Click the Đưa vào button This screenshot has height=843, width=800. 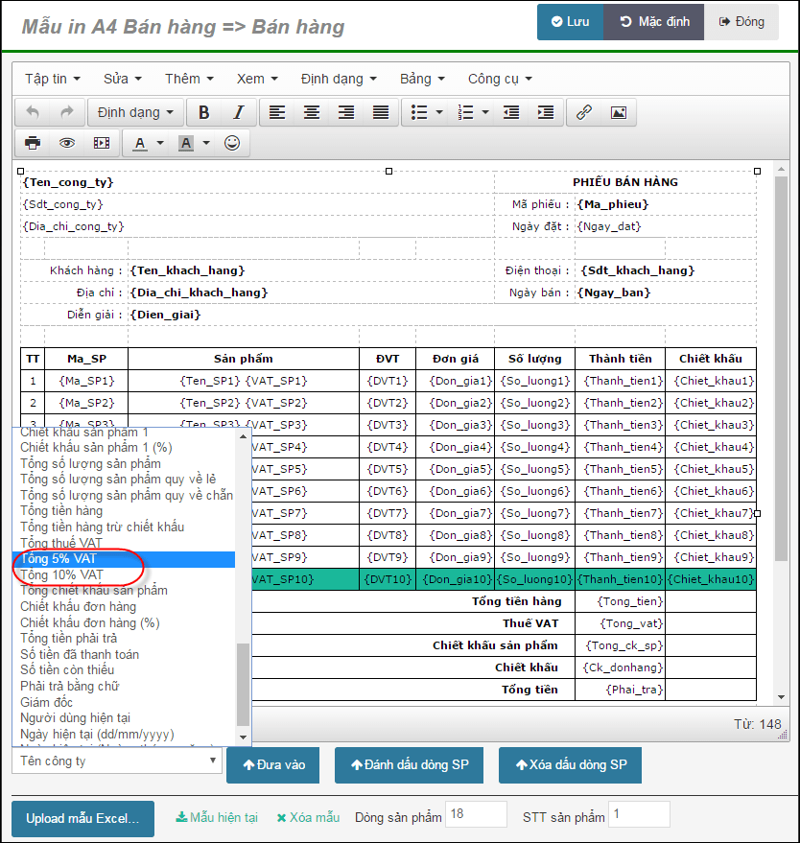click(x=273, y=764)
